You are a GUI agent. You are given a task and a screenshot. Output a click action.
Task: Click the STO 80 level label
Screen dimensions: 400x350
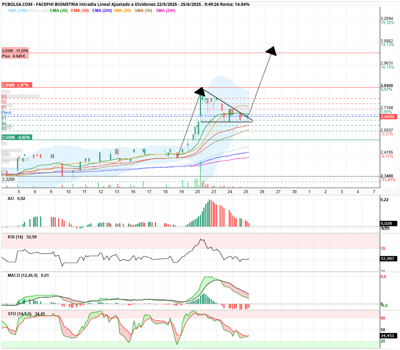point(383,318)
